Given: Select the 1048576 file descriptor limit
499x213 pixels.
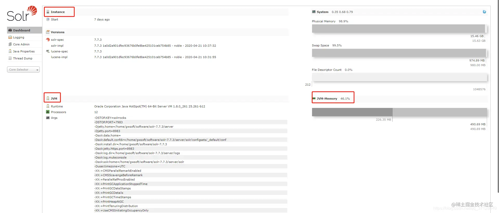Looking at the screenshot, I should (x=479, y=89).
